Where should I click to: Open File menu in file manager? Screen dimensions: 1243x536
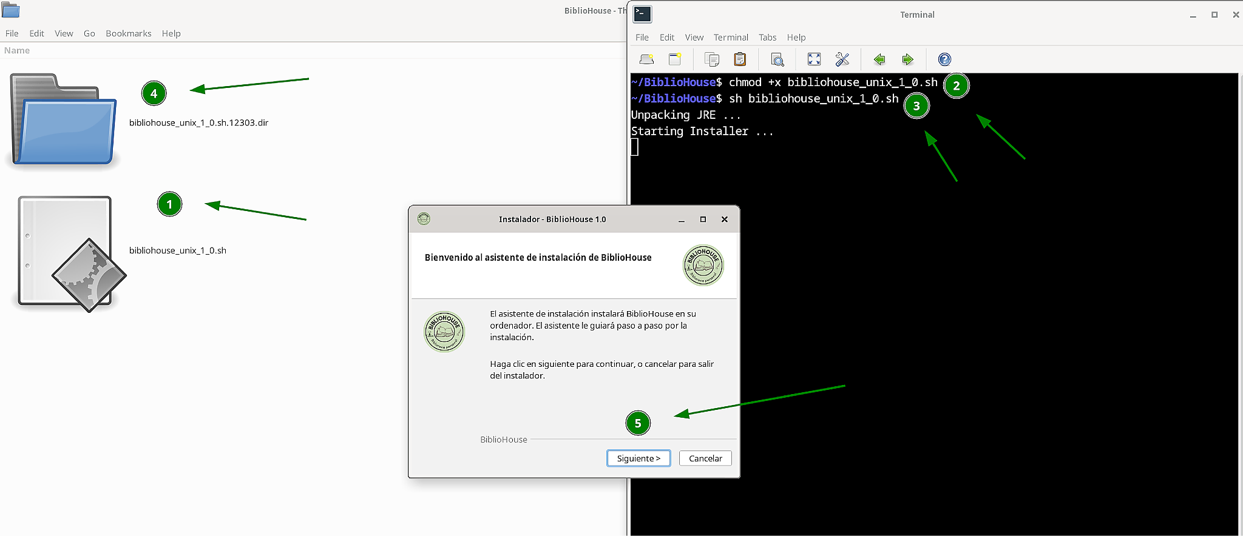pyautogui.click(x=12, y=33)
